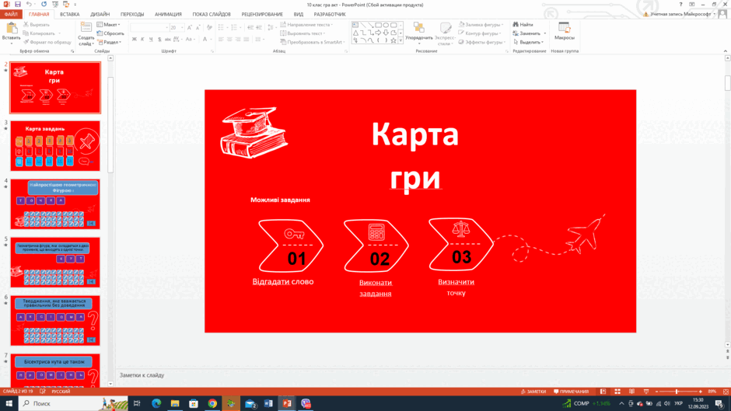Switch to the ВСТАВКА tab

(x=69, y=14)
